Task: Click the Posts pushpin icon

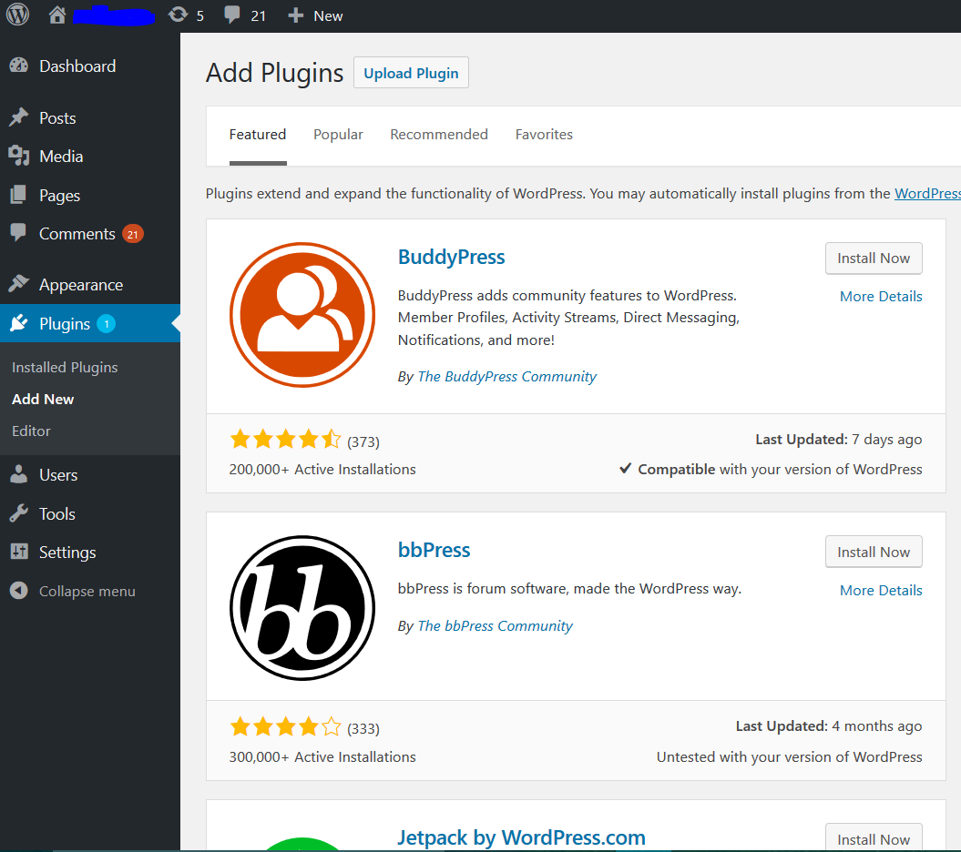Action: coord(19,117)
